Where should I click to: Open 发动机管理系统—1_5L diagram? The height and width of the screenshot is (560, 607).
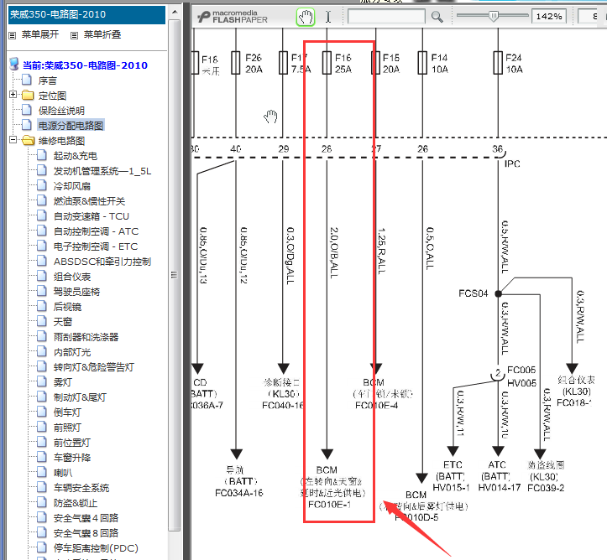click(x=102, y=171)
